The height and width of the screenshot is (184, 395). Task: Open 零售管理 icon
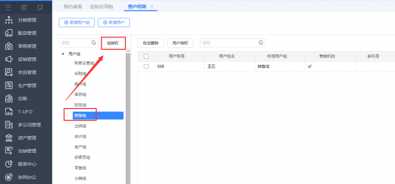9,46
